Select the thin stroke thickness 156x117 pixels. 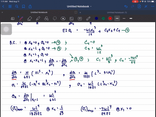[124, 19]
